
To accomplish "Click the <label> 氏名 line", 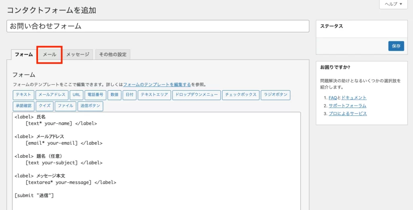I will [x=30, y=117].
